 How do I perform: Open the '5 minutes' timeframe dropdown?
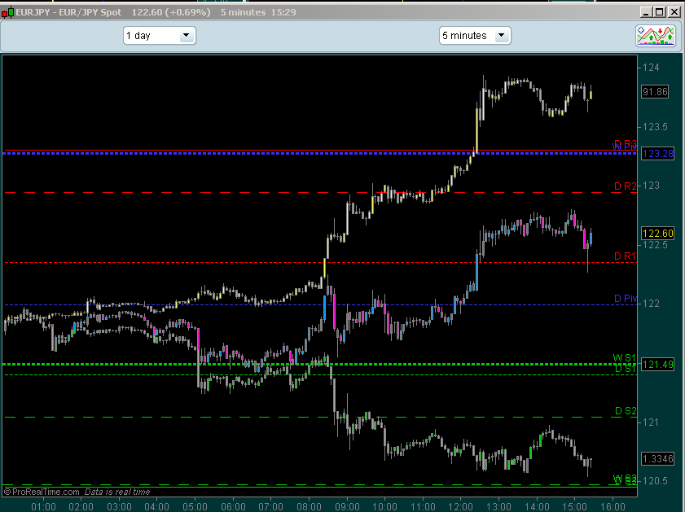point(475,35)
